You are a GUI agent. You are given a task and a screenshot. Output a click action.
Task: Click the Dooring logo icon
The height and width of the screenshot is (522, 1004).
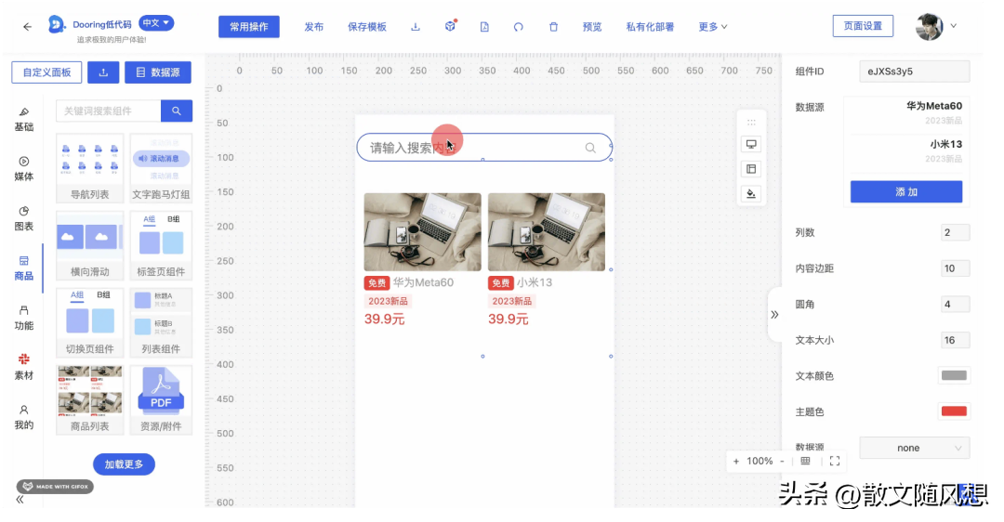click(57, 24)
